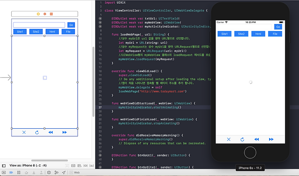Open the View as: iPhone 8 device bar

point(28,166)
